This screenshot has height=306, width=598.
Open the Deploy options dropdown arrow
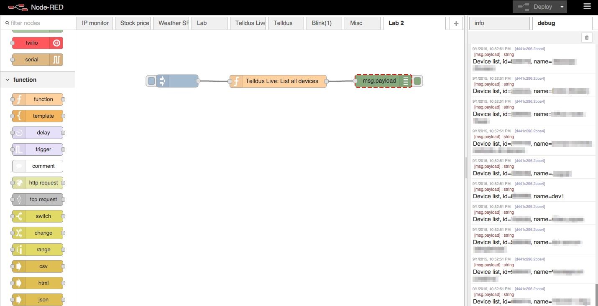(x=562, y=7)
